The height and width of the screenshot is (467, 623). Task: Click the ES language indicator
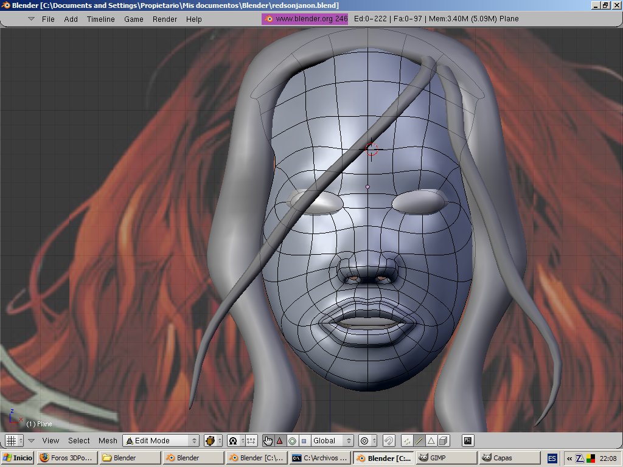pyautogui.click(x=552, y=458)
